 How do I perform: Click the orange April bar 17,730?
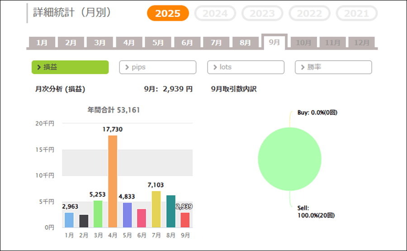tap(113, 181)
